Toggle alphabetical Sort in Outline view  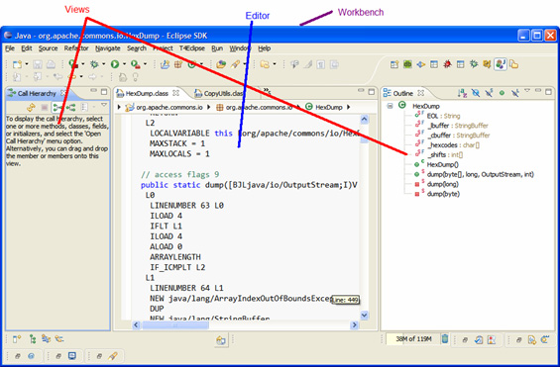coord(462,93)
